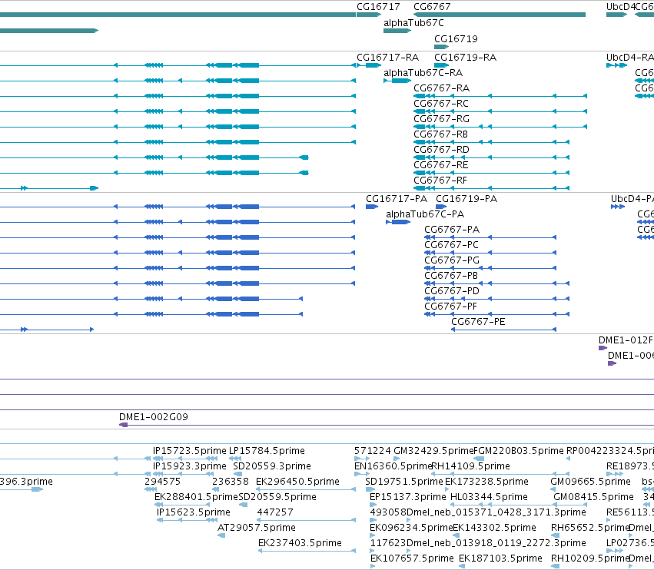Click the 571224 feature label
654x570 pixels.
click(373, 451)
